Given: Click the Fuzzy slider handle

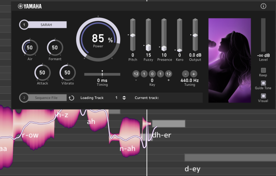Looking at the screenshot, I should coord(148,47).
